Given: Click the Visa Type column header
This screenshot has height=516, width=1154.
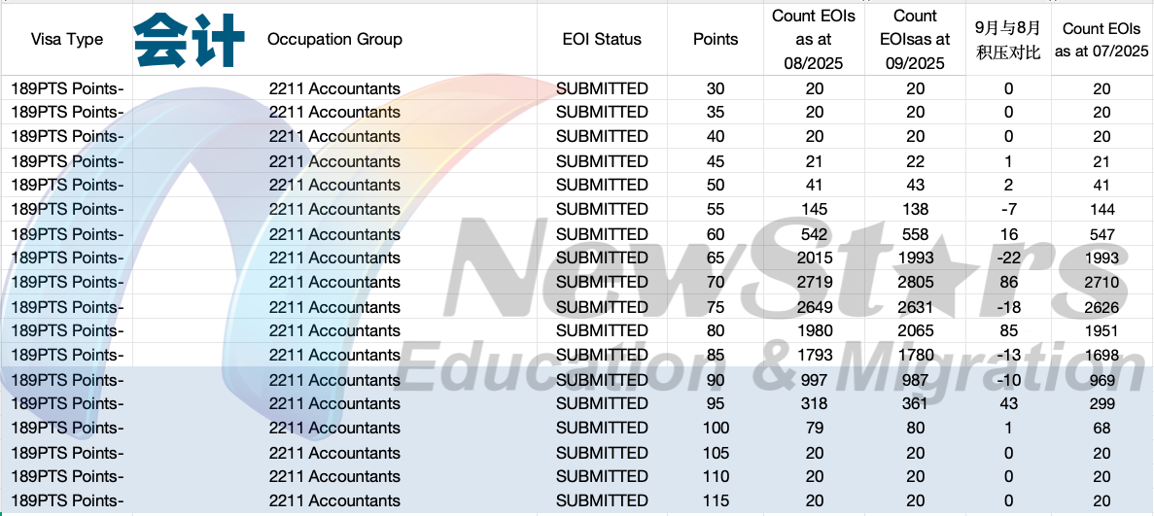Looking at the screenshot, I should point(67,40).
